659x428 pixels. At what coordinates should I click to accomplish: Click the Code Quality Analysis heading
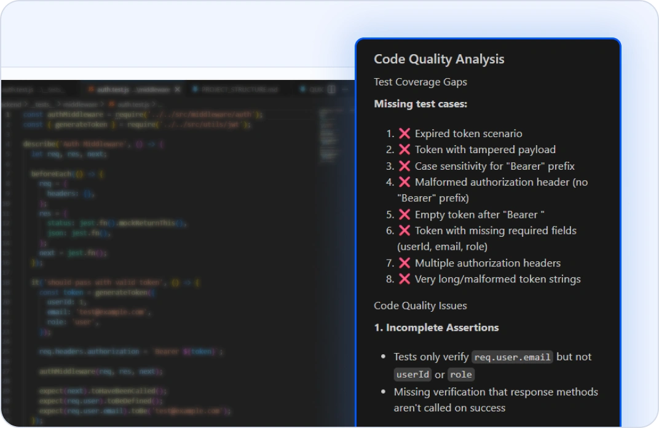pyautogui.click(x=439, y=59)
